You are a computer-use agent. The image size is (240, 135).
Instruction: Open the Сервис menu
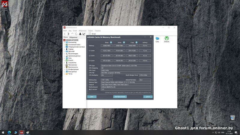click(x=90, y=31)
